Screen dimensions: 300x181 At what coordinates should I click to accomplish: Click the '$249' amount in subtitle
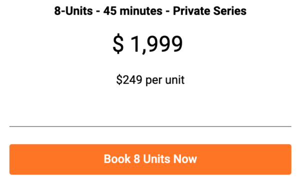[x=129, y=79]
